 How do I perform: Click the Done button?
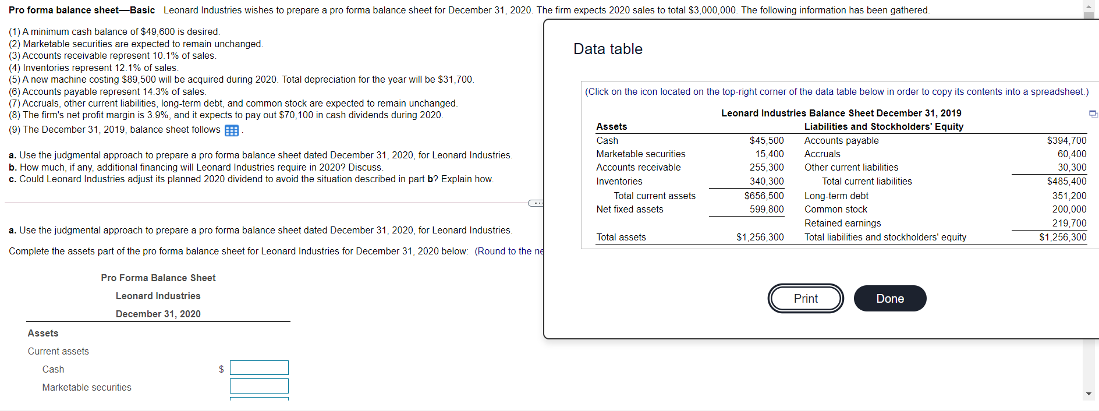[890, 299]
